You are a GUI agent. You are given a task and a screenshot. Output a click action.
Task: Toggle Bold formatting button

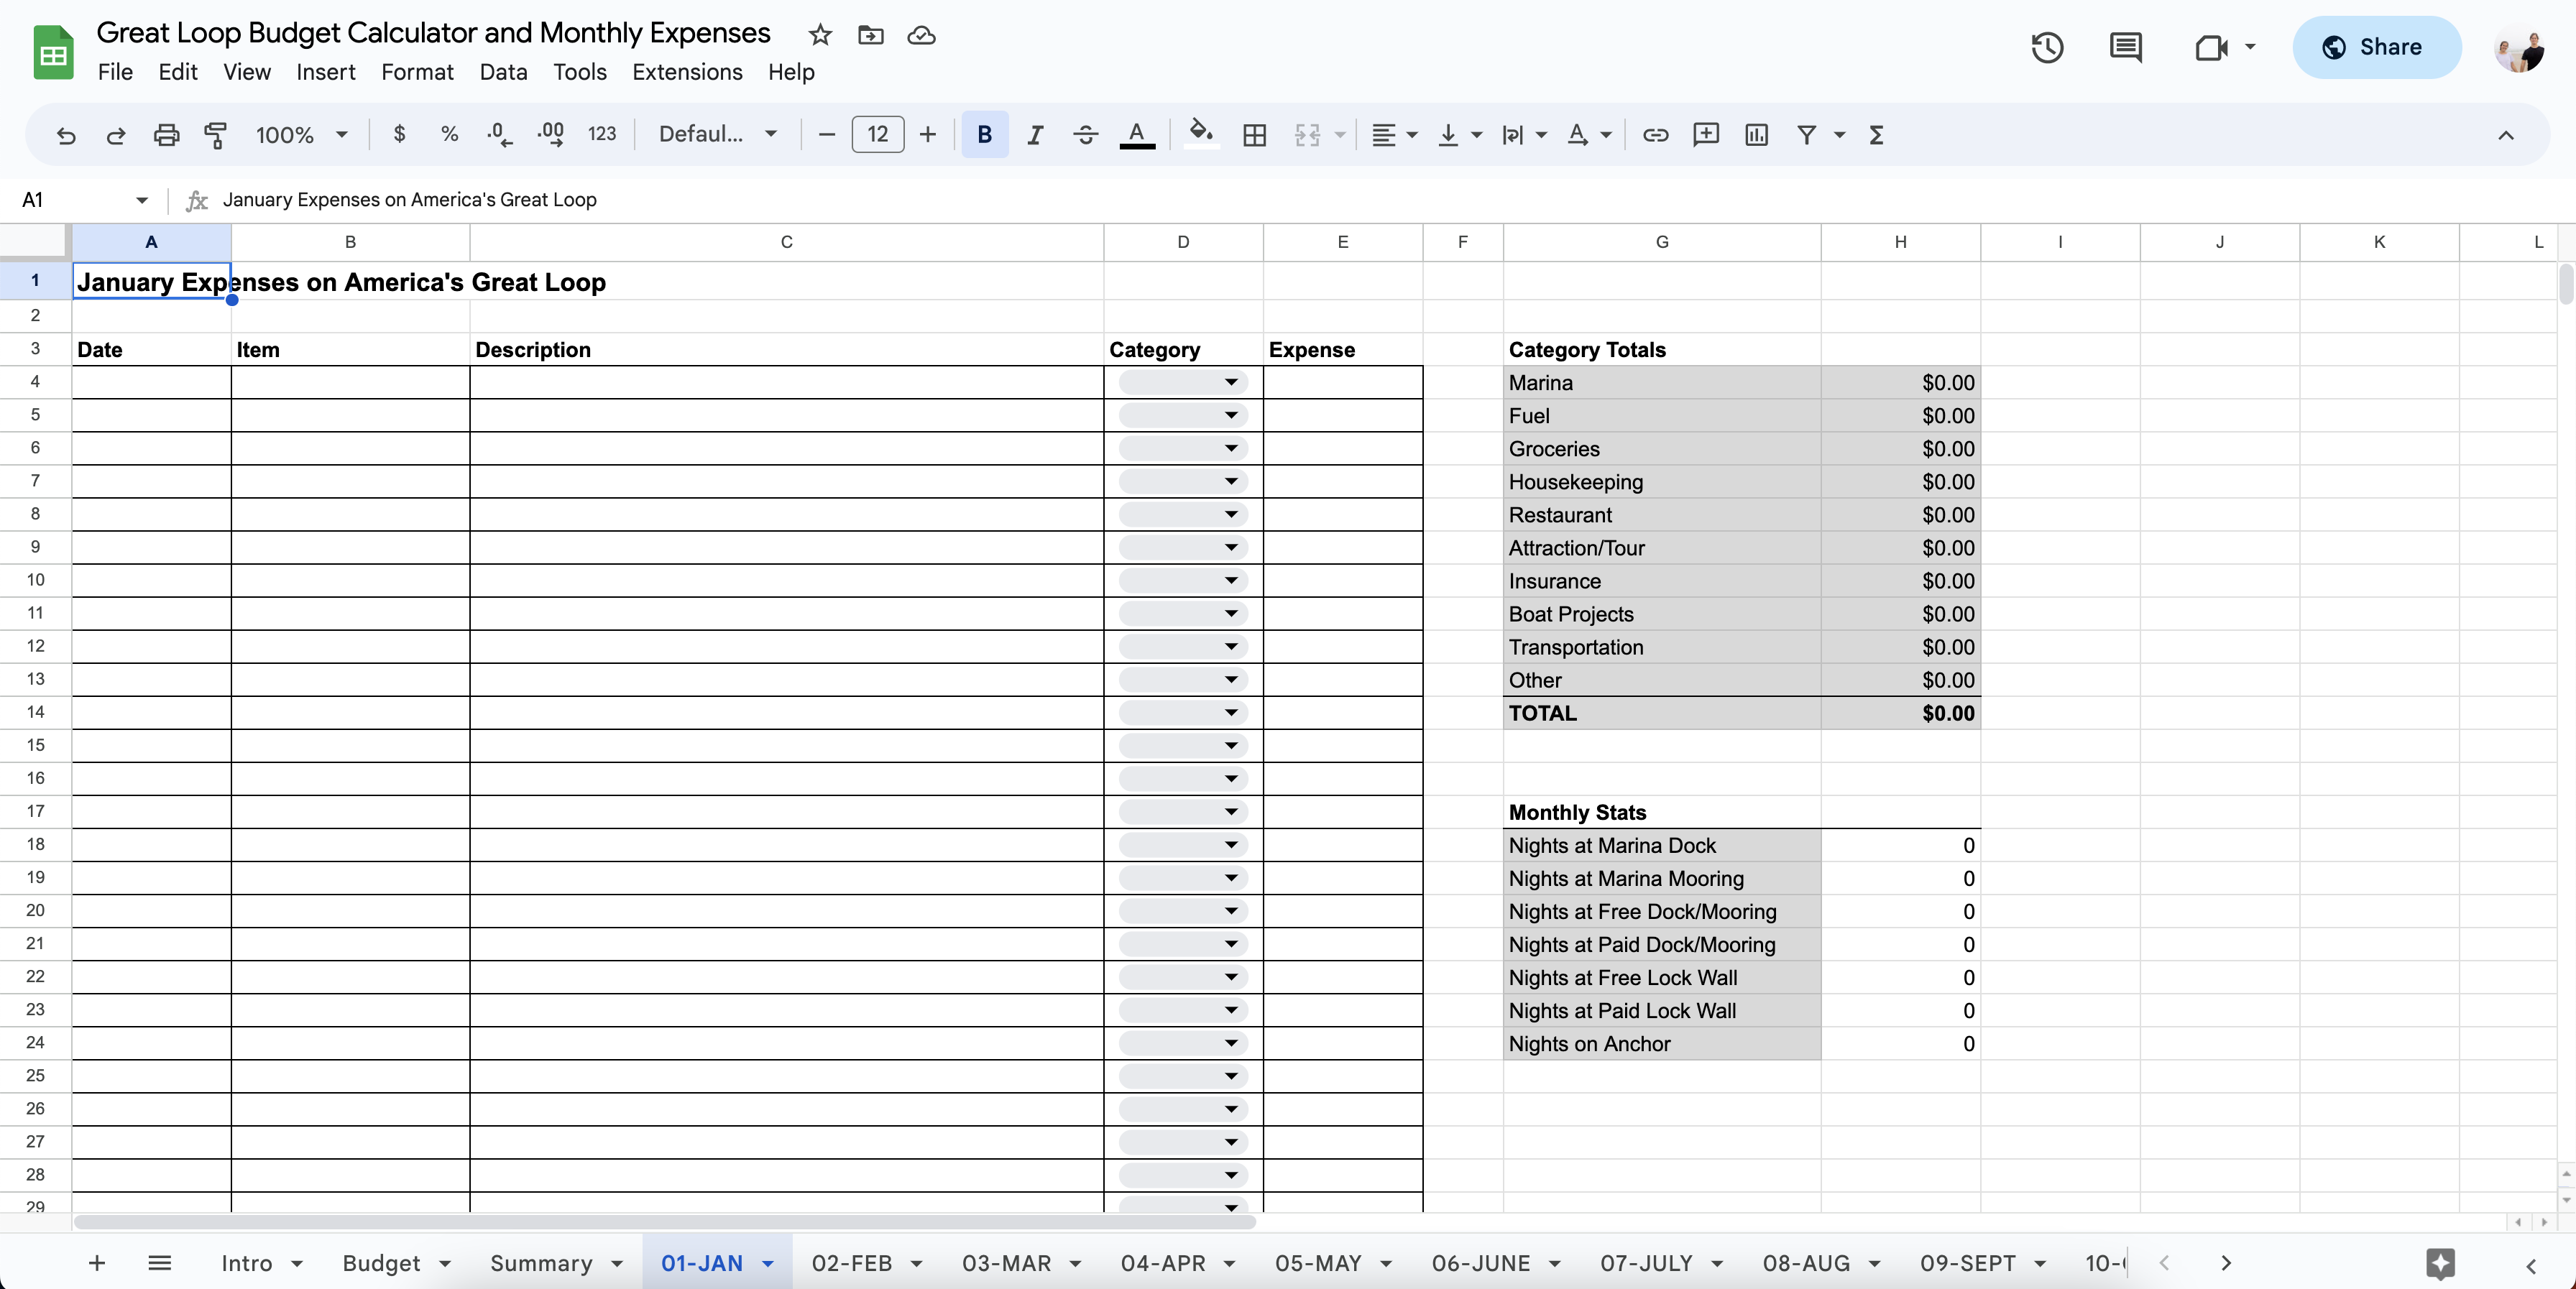point(984,135)
